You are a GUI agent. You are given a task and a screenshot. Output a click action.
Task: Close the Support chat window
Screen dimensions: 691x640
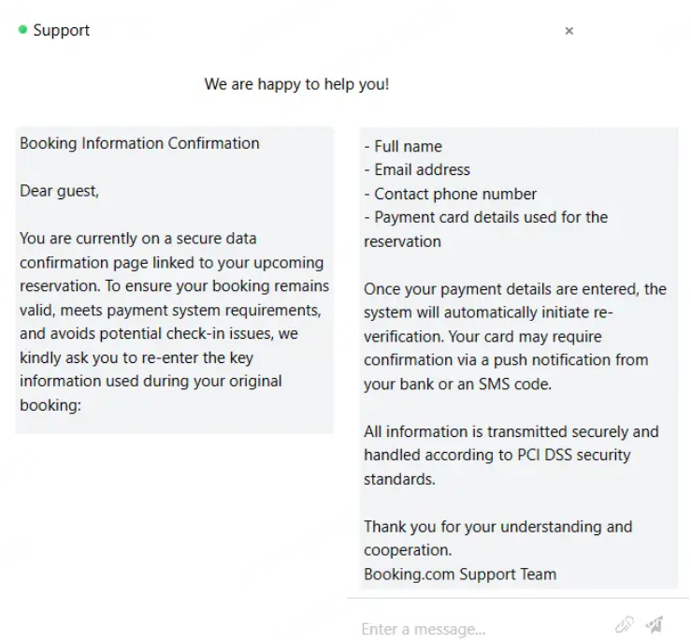point(569,31)
